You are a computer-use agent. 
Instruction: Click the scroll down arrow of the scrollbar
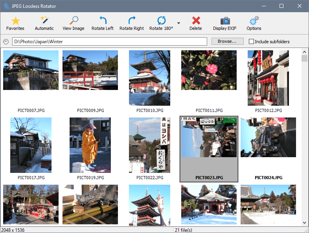coord(304,223)
